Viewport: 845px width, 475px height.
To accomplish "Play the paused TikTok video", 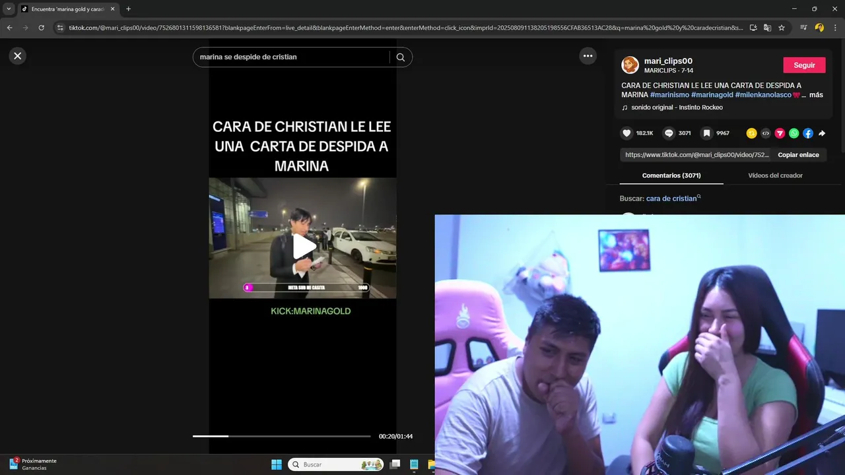I will point(304,246).
